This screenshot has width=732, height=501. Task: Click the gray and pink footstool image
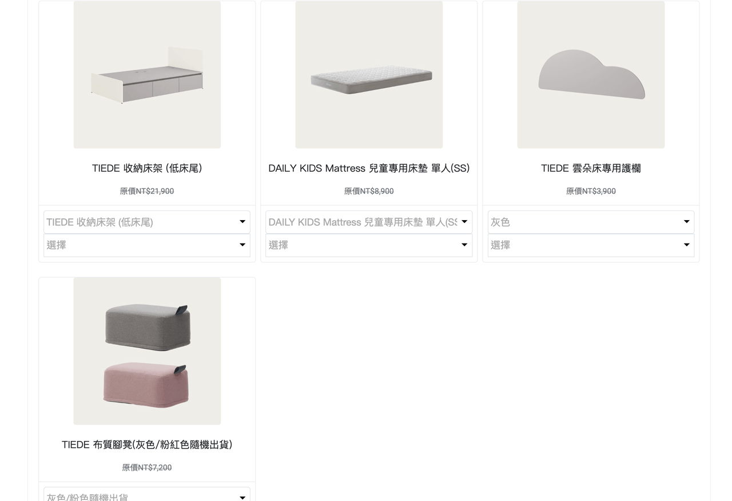point(147,351)
